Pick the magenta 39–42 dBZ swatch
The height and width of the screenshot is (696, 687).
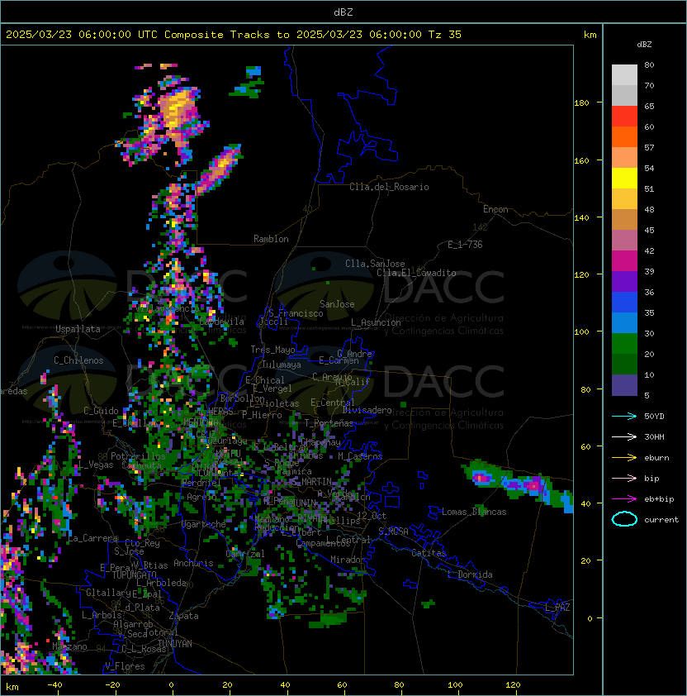[624, 261]
